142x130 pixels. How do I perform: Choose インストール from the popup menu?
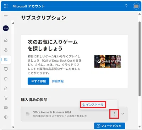tap(93, 104)
